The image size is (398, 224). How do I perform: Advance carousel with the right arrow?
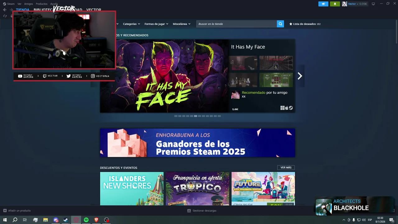click(300, 76)
